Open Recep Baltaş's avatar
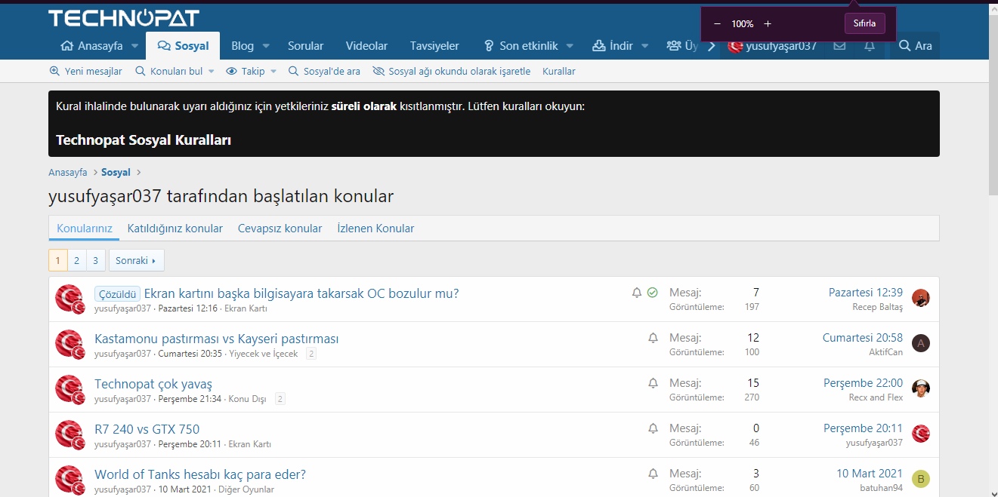This screenshot has width=998, height=497. [x=920, y=298]
